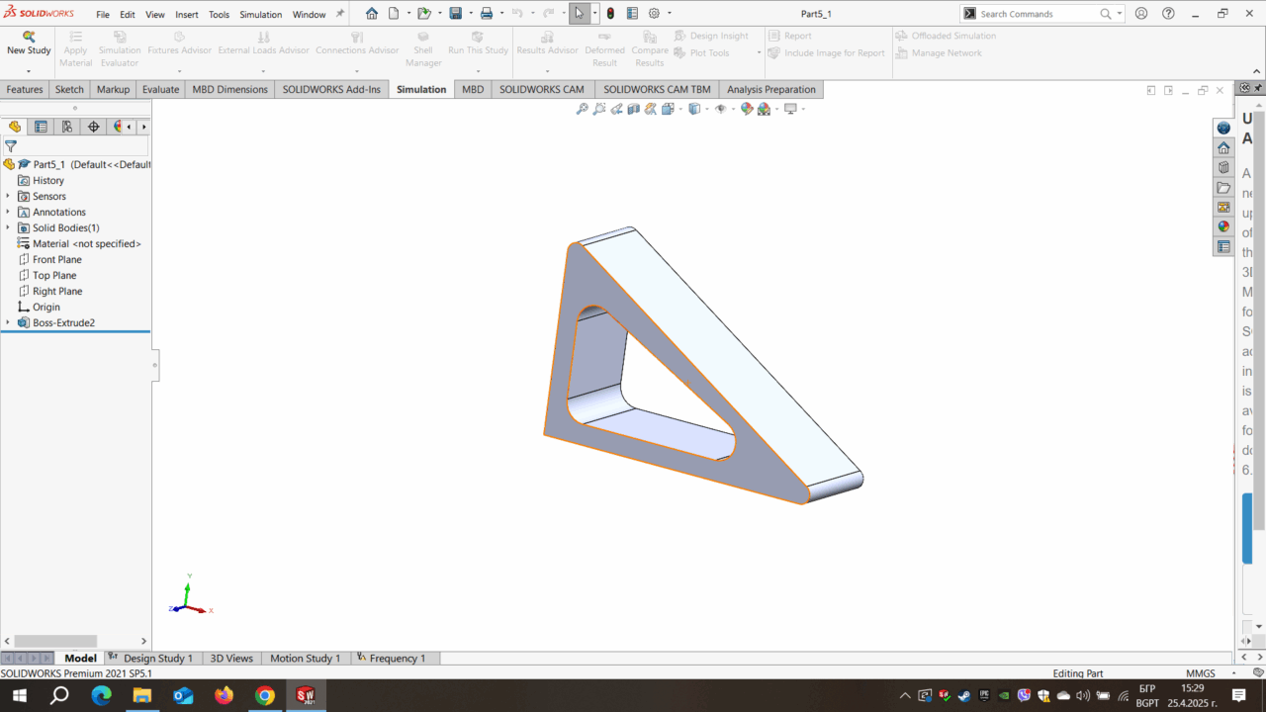
Task: Expand the Boss-Extrude2 feature node
Action: (x=8, y=322)
